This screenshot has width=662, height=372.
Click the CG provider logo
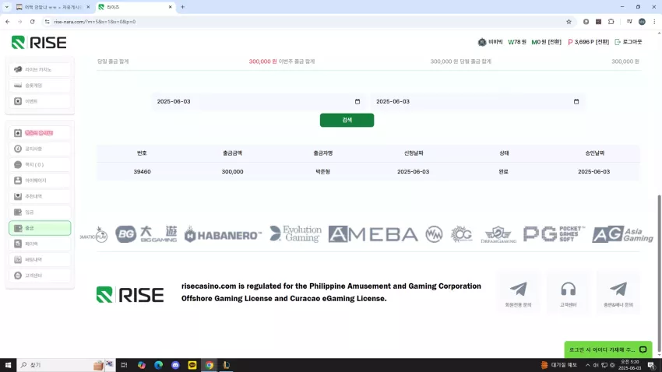coord(462,234)
